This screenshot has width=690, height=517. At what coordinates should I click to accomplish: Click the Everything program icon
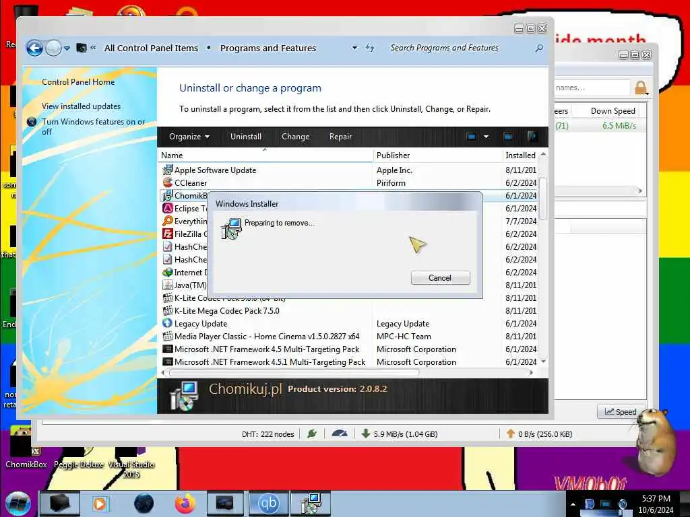point(167,221)
